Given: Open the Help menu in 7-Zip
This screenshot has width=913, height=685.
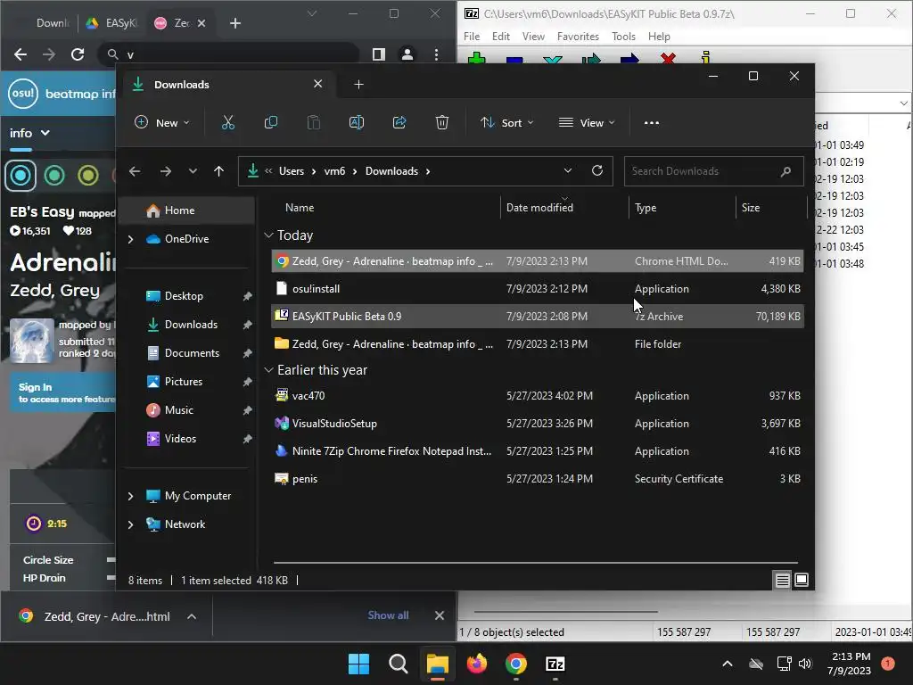Looking at the screenshot, I should 659,37.
